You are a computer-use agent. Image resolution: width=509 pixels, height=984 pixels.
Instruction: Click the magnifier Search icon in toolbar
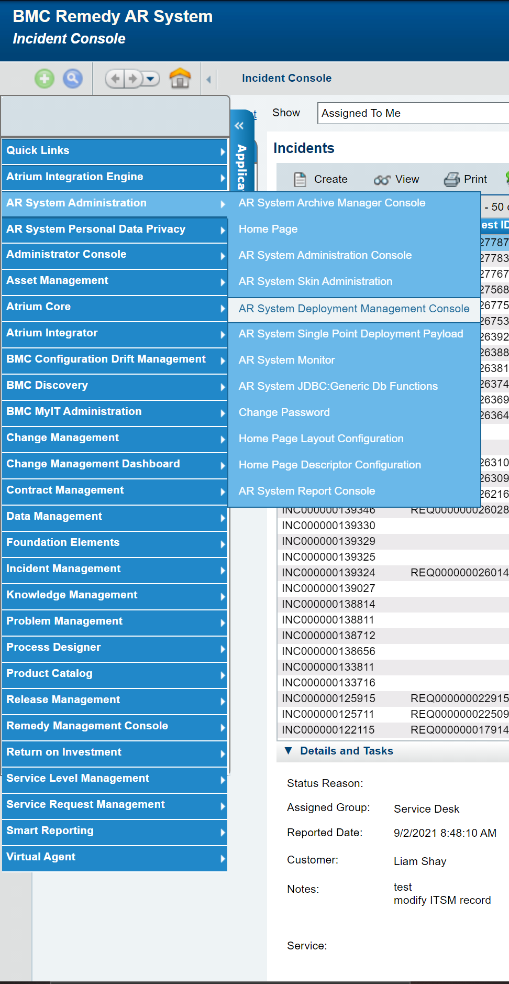tap(73, 79)
